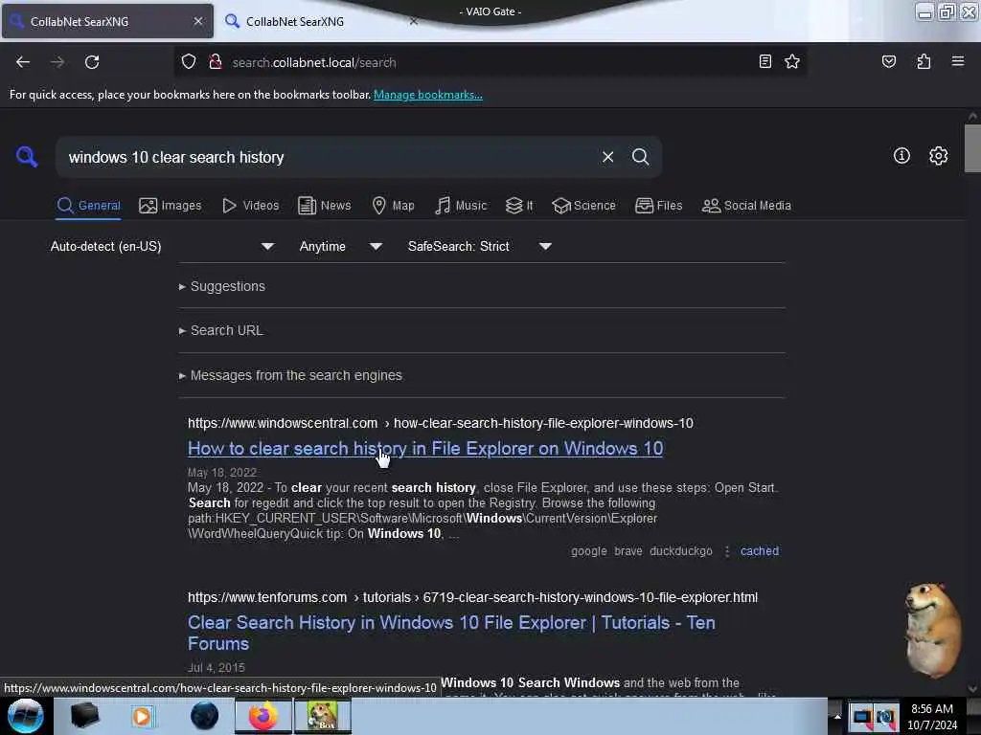
Task: Open the tracking protection shield icon
Action: coord(189,62)
